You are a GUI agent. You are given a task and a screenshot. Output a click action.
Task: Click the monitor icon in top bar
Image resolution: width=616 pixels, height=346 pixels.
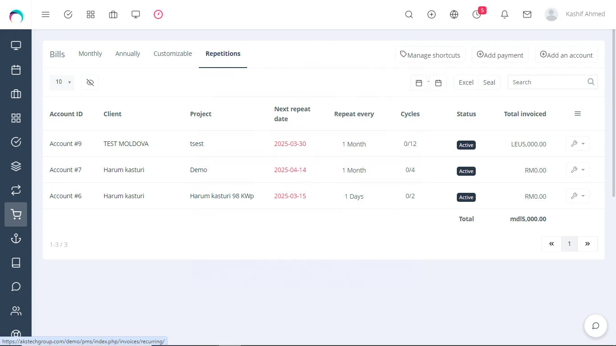tap(136, 14)
